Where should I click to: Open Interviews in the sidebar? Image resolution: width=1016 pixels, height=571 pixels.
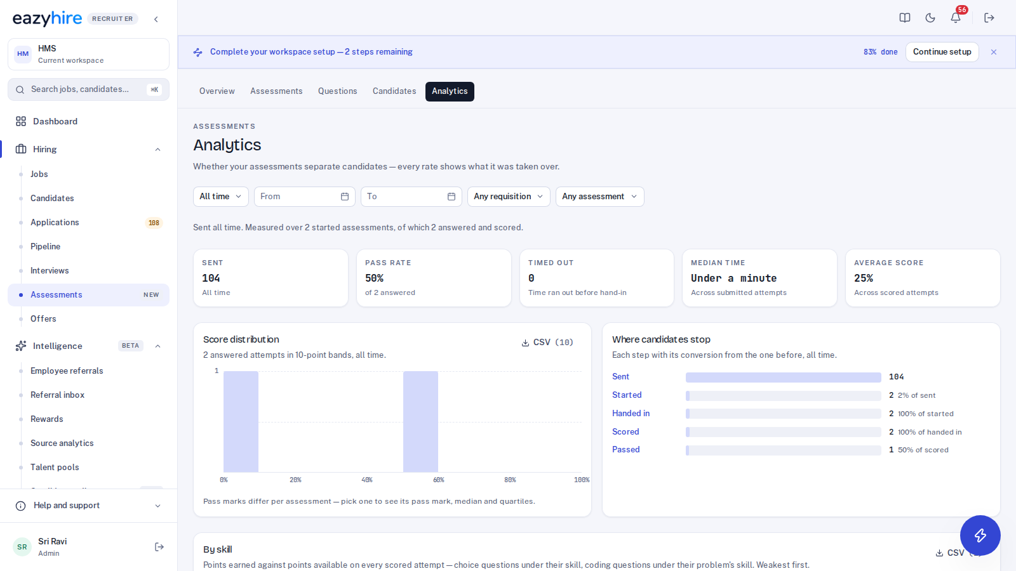coord(88,270)
